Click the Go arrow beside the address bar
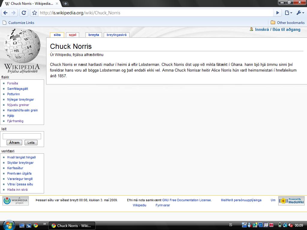The width and height of the screenshot is (307, 230). [x=278, y=13]
